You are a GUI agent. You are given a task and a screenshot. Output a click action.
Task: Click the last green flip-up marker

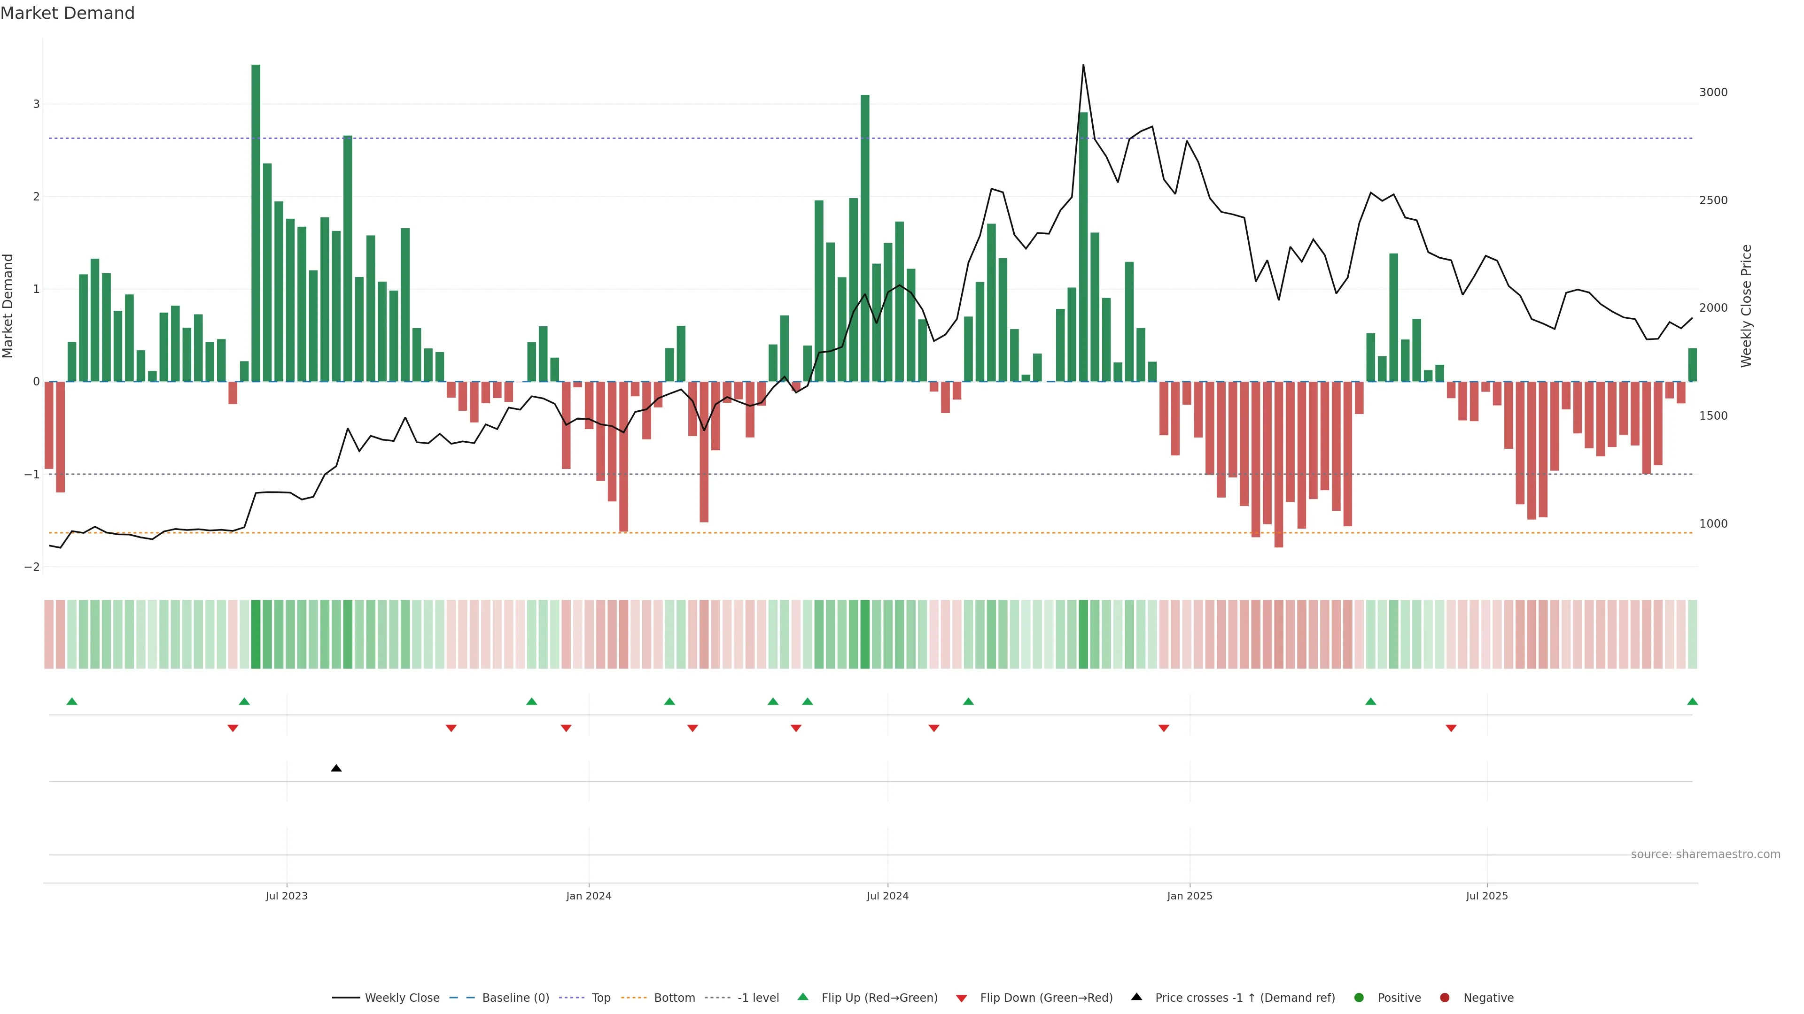[x=1692, y=701]
